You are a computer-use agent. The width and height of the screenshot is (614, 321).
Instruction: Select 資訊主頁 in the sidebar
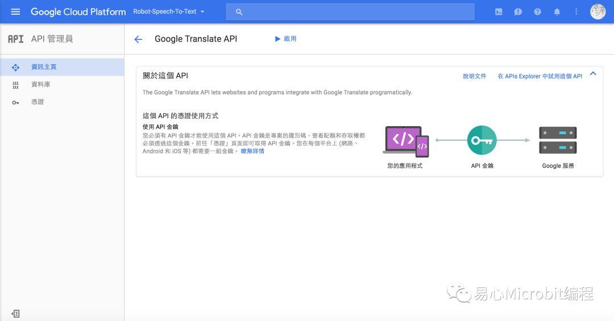tap(62, 67)
